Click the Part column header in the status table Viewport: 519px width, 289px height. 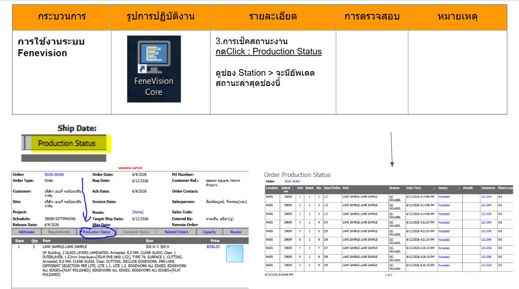pos(346,188)
